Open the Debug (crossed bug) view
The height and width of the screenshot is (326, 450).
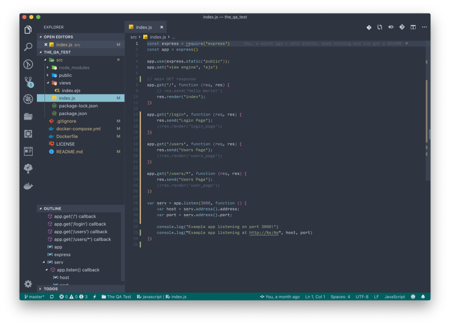[28, 99]
